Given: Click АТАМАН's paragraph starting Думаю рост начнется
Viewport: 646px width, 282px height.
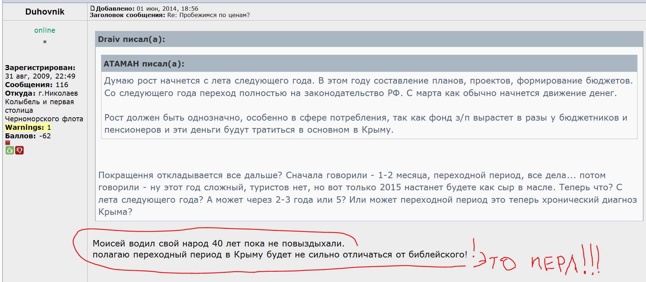Looking at the screenshot, I should (368, 87).
